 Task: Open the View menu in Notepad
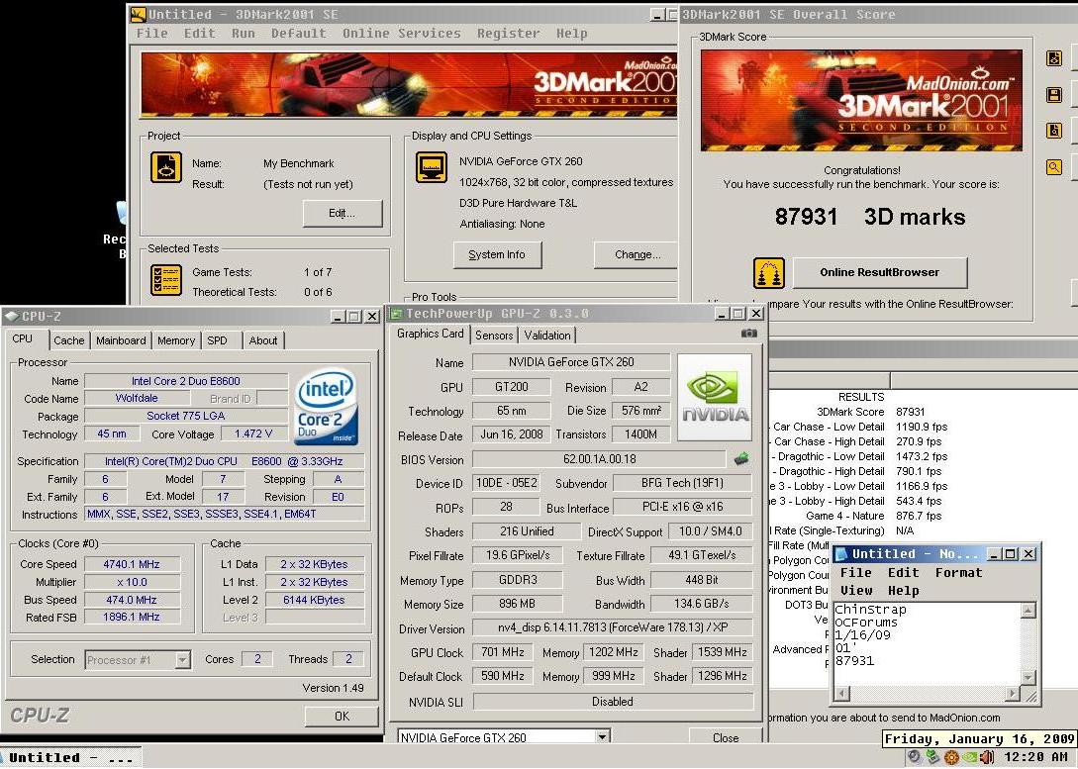click(856, 590)
